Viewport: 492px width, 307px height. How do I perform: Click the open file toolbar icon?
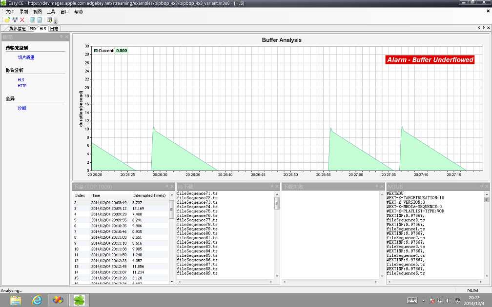(x=7, y=19)
